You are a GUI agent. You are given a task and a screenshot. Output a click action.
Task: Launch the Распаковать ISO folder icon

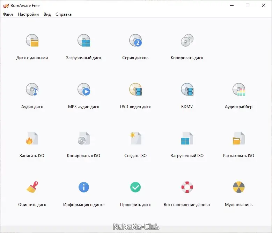(239, 138)
